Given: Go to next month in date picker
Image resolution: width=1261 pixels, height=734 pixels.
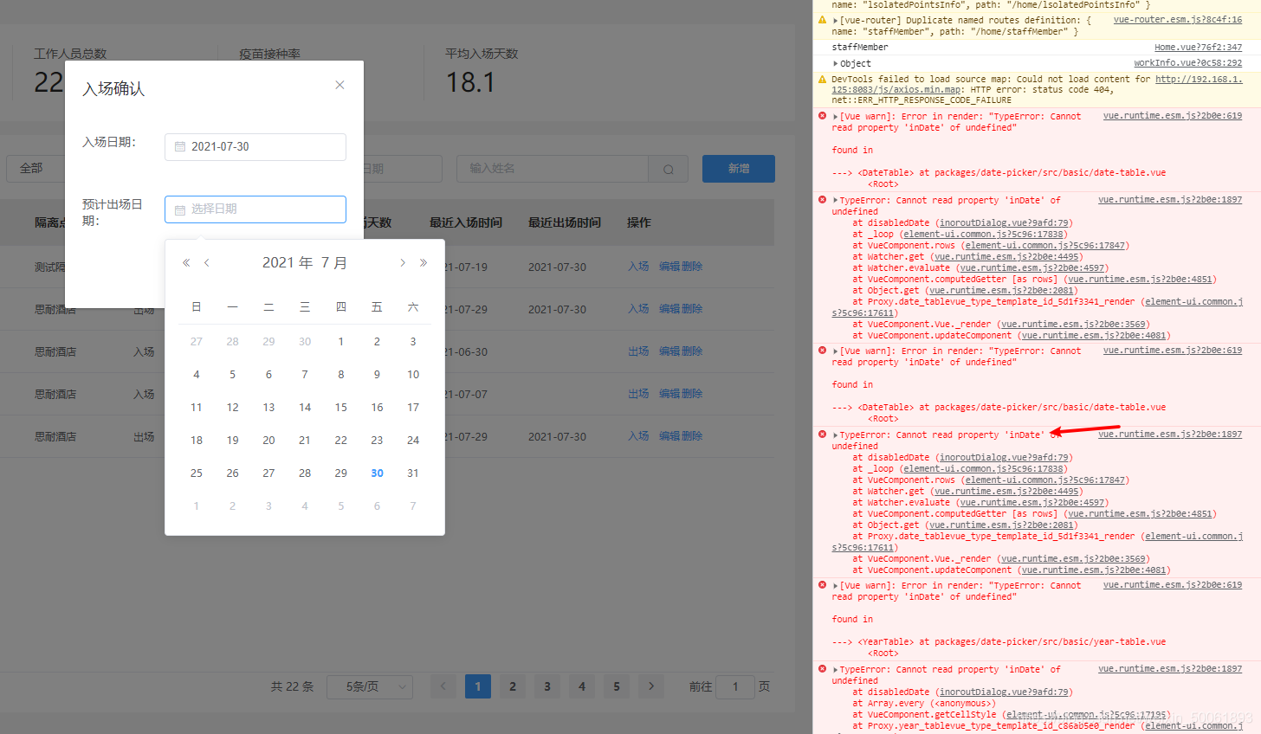Looking at the screenshot, I should [x=403, y=262].
